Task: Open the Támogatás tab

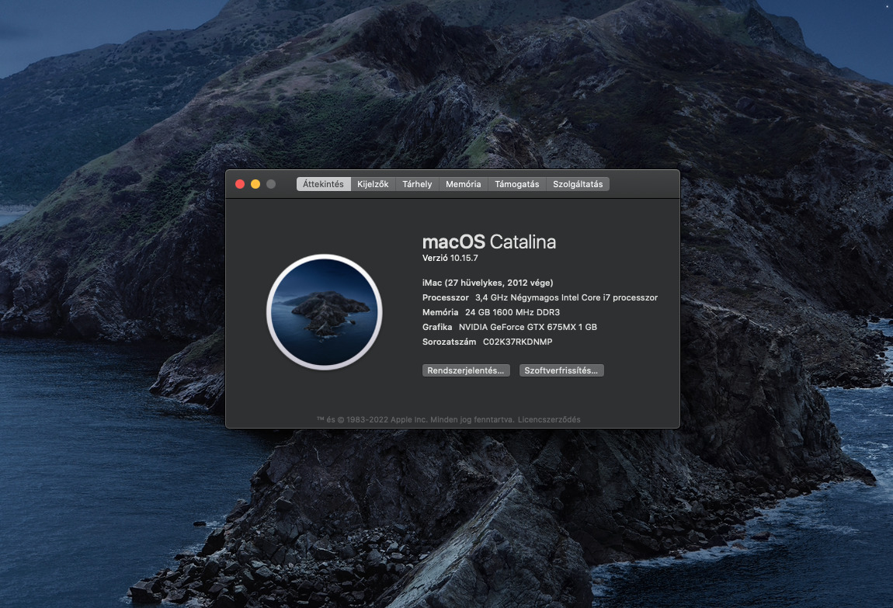Action: pyautogui.click(x=516, y=184)
